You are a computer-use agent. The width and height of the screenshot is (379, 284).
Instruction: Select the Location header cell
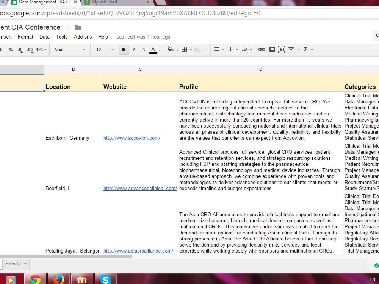point(73,83)
